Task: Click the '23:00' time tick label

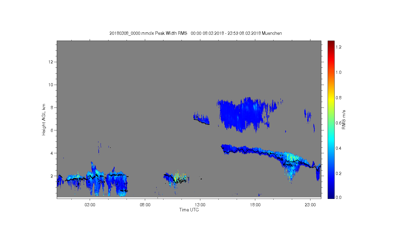Action: click(x=310, y=205)
